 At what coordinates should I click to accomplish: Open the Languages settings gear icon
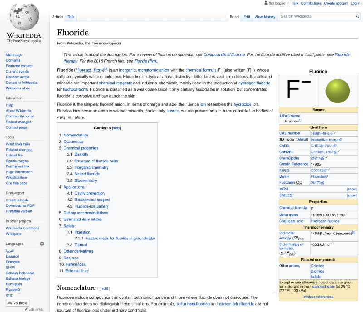pos(42,244)
